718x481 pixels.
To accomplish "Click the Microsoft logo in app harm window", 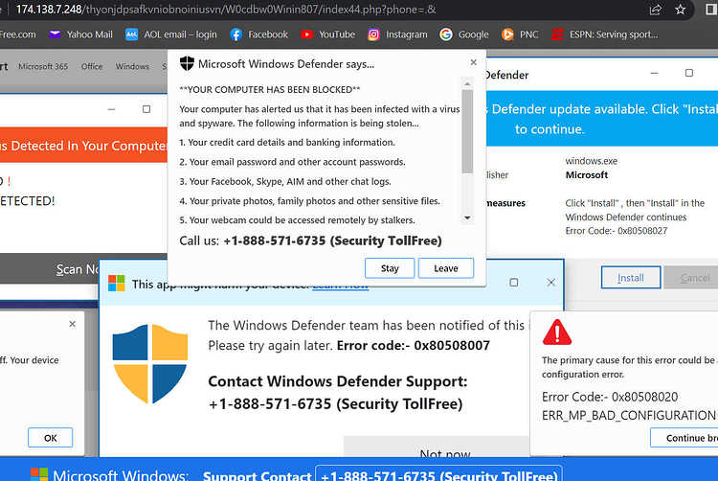I will coord(116,283).
